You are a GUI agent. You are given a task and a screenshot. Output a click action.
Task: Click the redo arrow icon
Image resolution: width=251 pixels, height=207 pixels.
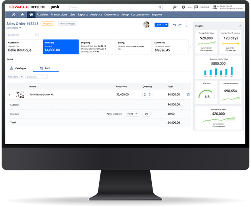tap(180, 25)
